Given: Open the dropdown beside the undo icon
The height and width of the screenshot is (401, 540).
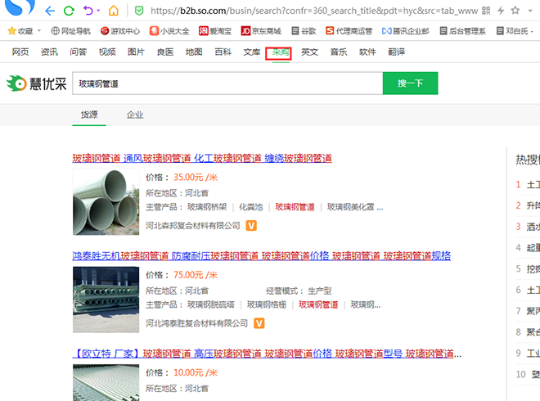Looking at the screenshot, I should 98,11.
